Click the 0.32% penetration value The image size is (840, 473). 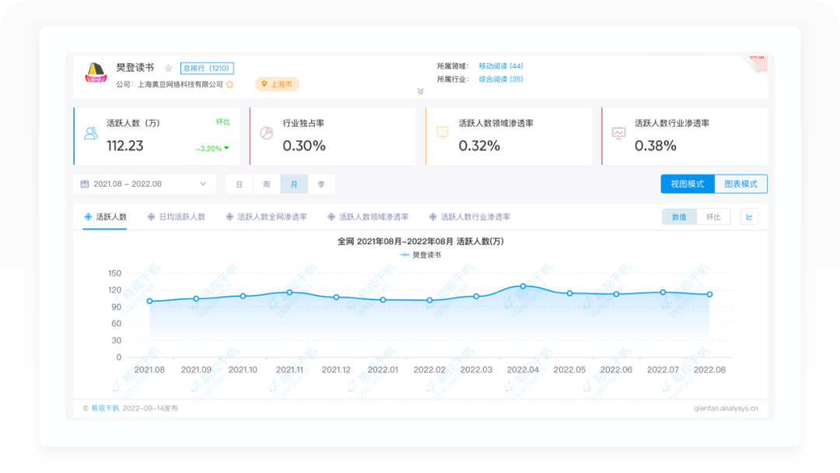click(x=479, y=145)
